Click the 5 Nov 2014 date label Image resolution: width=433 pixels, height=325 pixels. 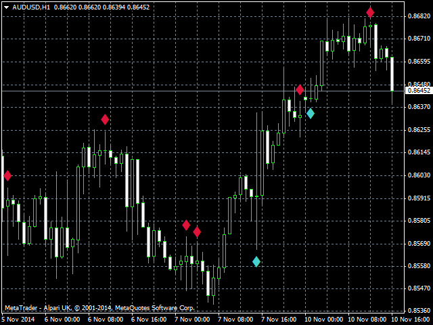(18, 319)
